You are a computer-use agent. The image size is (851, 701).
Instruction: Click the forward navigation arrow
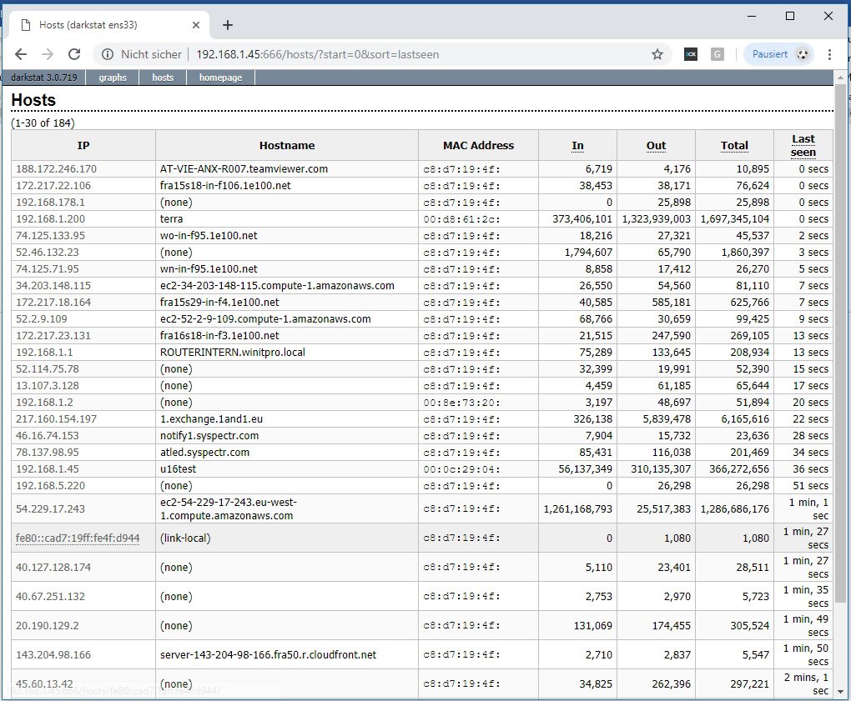47,53
